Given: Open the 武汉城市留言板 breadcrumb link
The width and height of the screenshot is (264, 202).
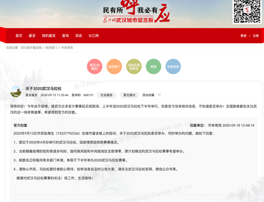Looking at the screenshot, I should click(x=31, y=48).
